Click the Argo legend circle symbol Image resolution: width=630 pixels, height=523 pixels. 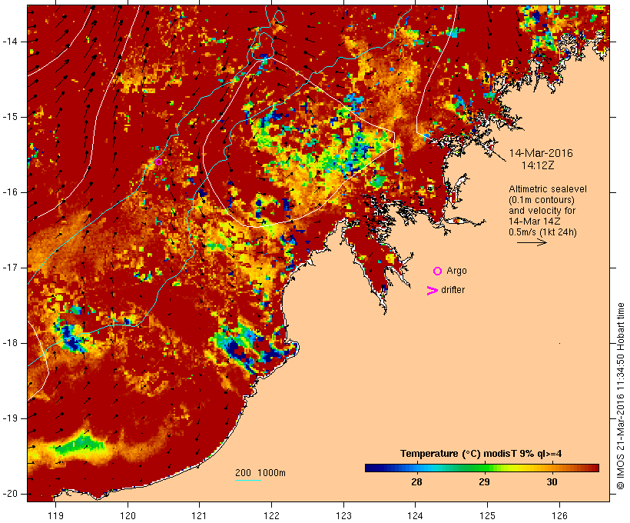click(438, 271)
